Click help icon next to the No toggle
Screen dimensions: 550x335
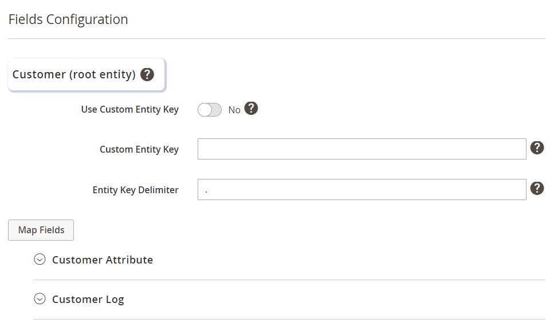click(251, 109)
